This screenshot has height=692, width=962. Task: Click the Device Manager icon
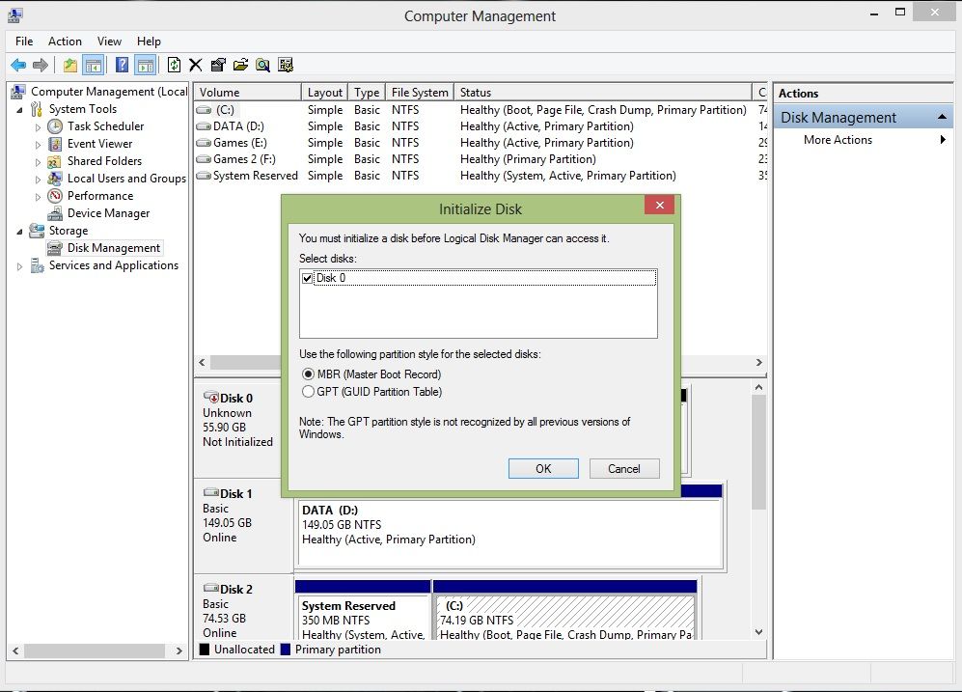tap(55, 213)
